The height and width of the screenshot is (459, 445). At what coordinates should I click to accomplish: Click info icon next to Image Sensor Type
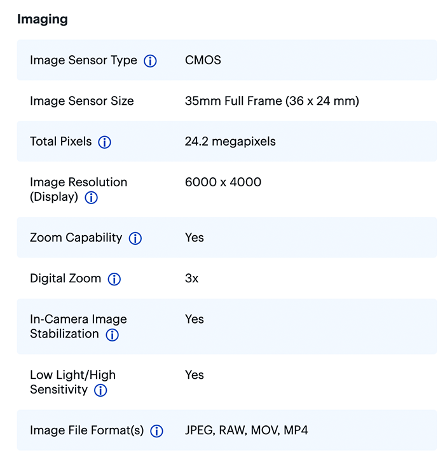(x=150, y=61)
